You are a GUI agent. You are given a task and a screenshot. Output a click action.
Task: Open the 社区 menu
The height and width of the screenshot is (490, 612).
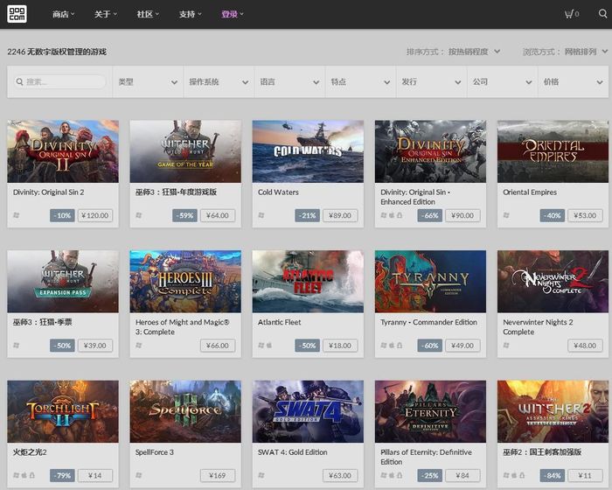pos(148,15)
